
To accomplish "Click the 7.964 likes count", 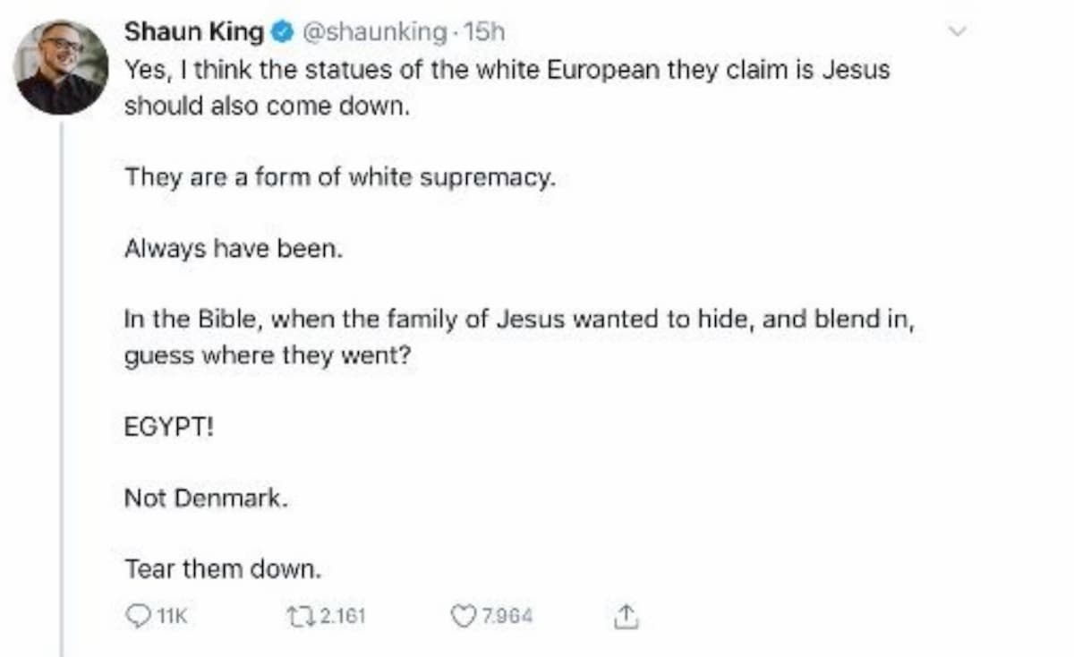I will tap(507, 615).
